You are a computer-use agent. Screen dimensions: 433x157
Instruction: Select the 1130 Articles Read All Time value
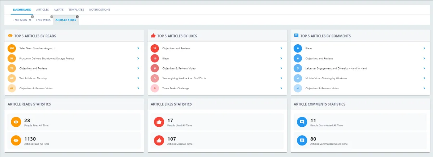30,139
